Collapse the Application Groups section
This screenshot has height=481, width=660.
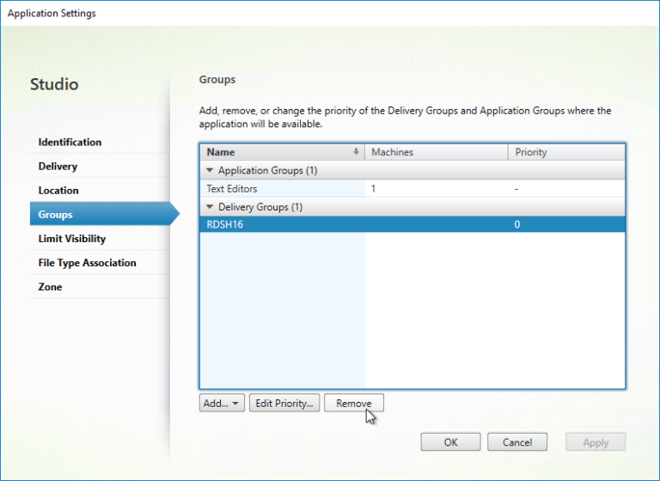[x=210, y=171]
